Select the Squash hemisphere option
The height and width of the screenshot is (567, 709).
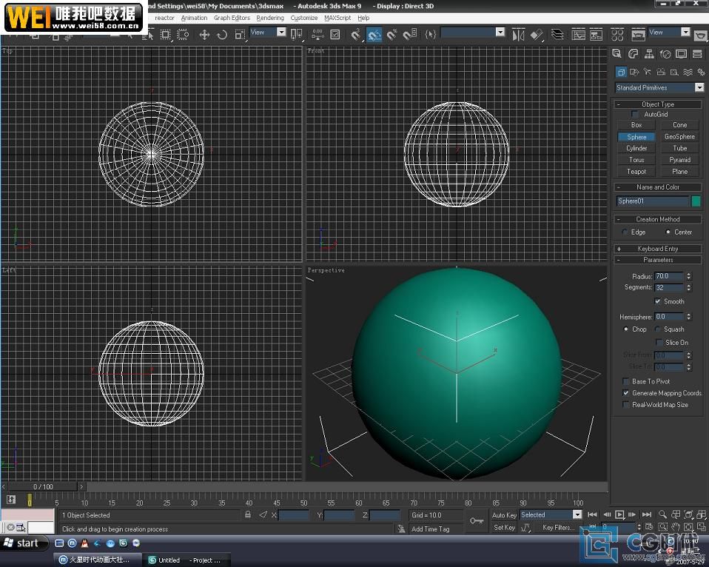click(x=657, y=329)
